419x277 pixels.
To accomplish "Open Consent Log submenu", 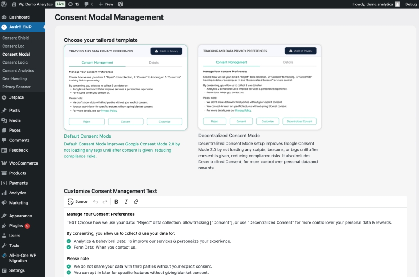I will [x=13, y=46].
